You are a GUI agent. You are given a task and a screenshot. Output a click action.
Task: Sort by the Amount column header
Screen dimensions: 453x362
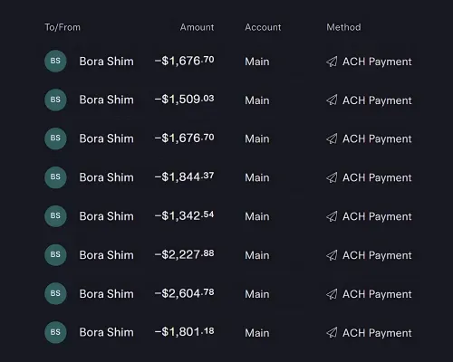[198, 27]
